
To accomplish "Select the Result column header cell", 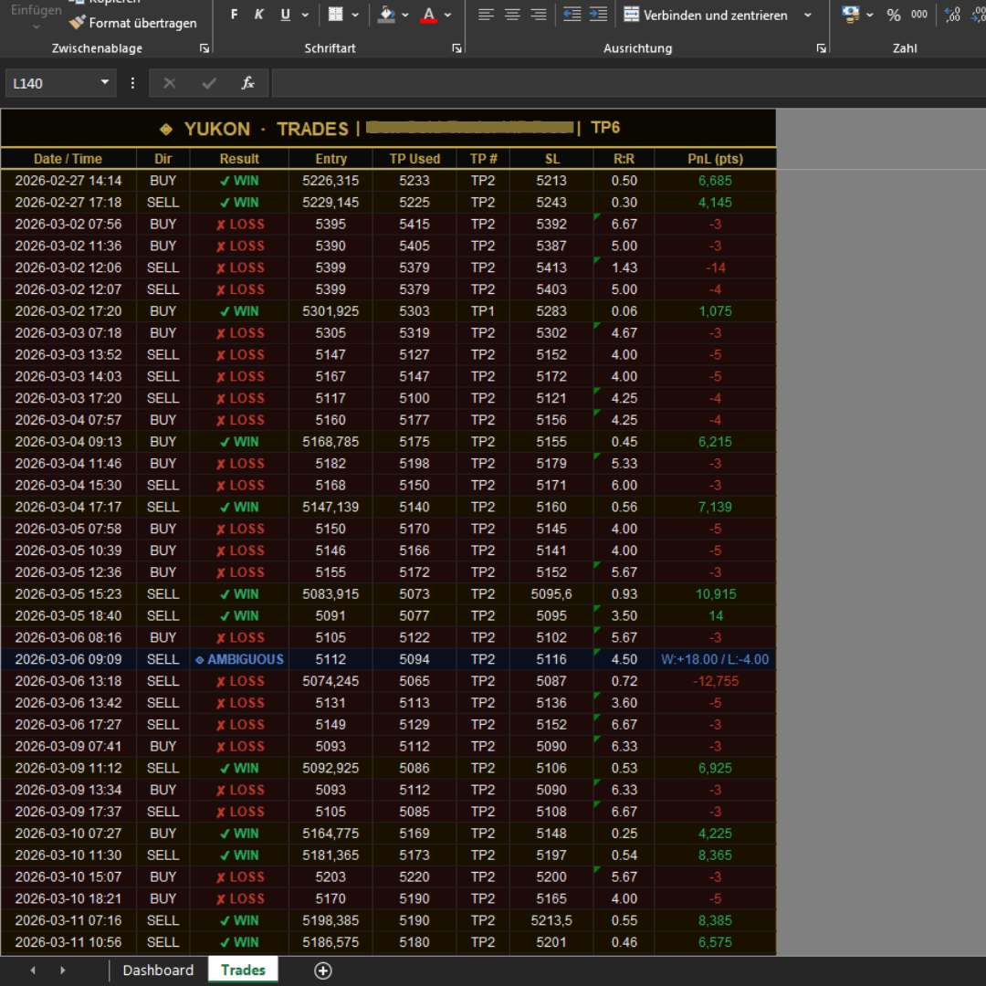I will 239,159.
